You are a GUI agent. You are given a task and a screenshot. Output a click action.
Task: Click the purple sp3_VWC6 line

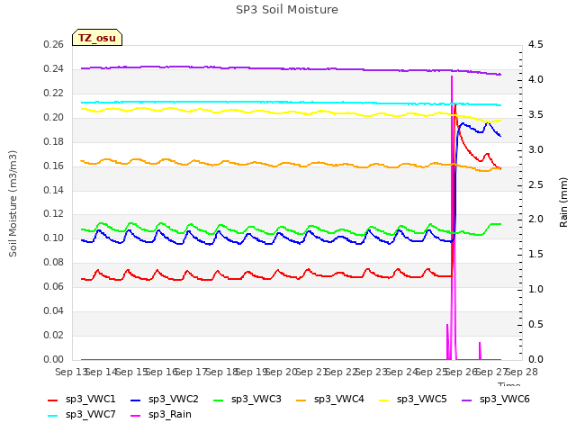[291, 68]
